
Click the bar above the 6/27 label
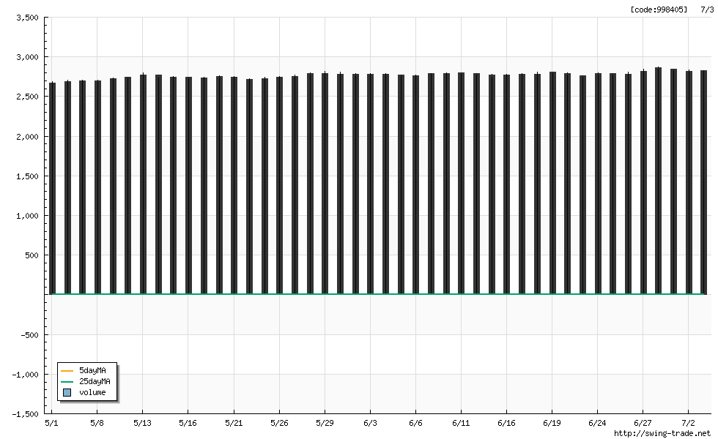coord(643,182)
